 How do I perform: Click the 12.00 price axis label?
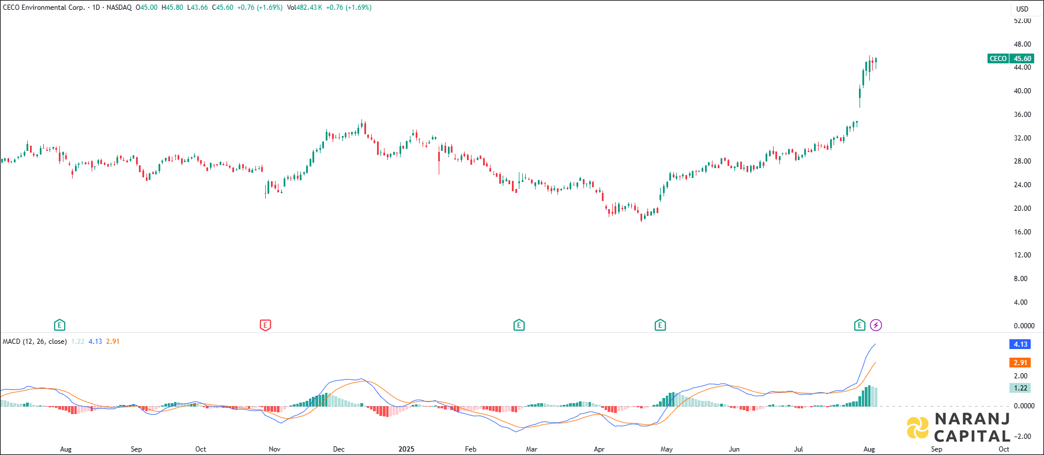(1022, 255)
